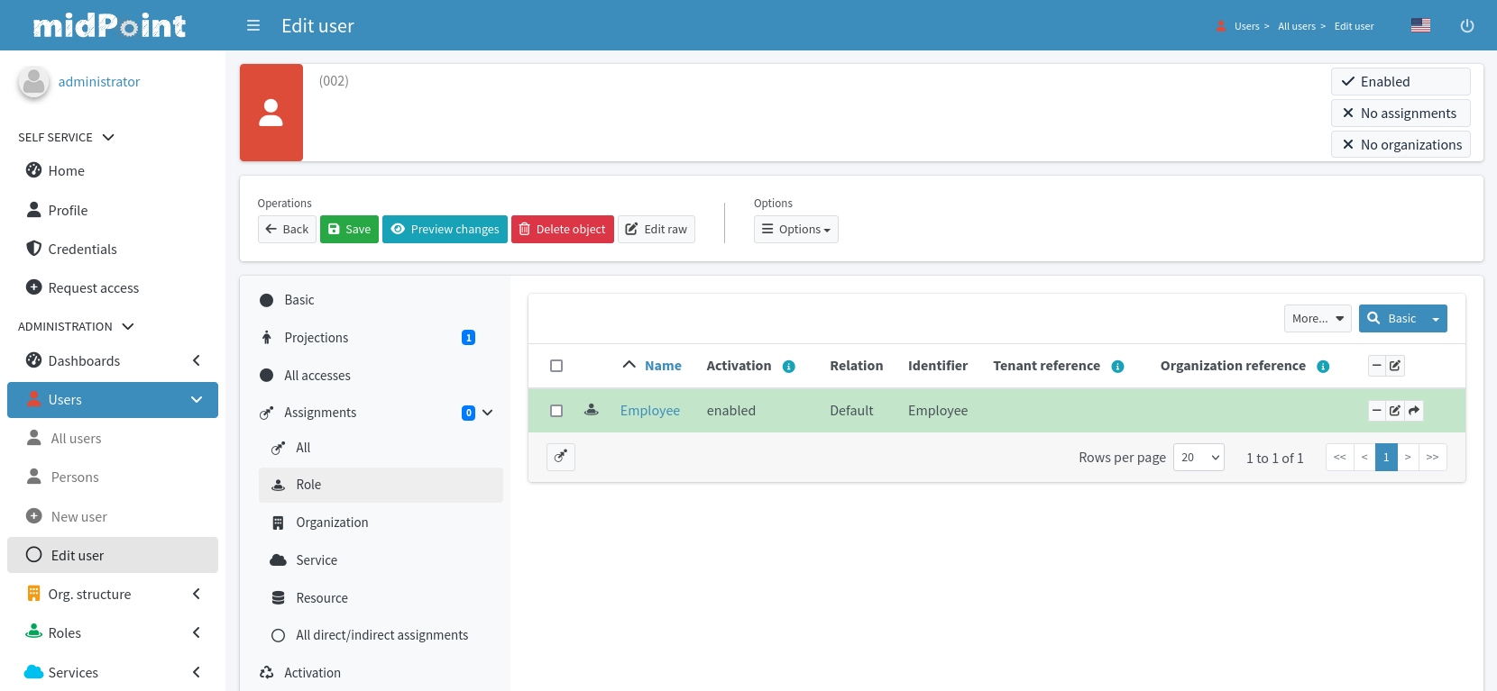Click the edit icon in Employee row

(1395, 411)
